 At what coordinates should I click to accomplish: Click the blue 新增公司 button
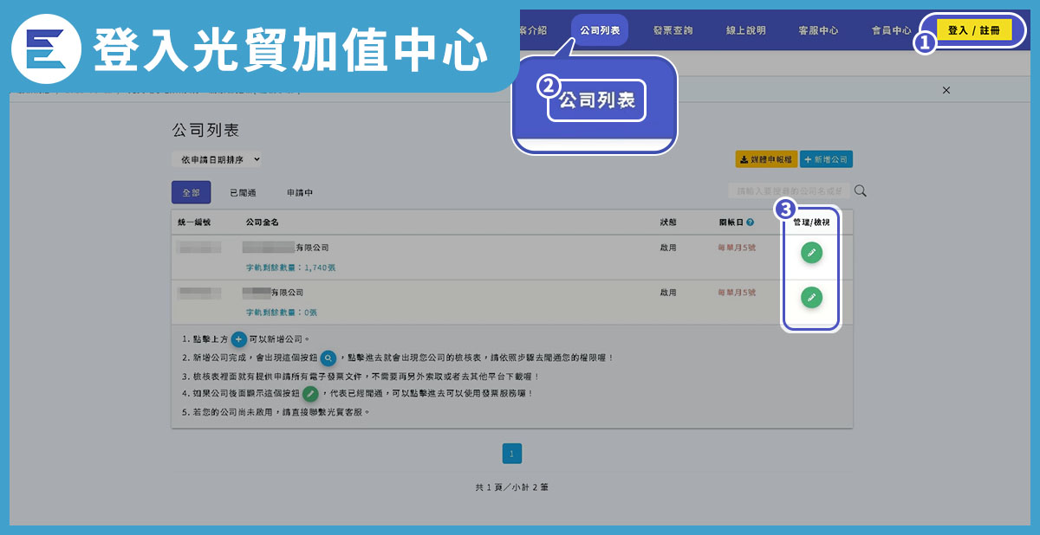pyautogui.click(x=826, y=159)
